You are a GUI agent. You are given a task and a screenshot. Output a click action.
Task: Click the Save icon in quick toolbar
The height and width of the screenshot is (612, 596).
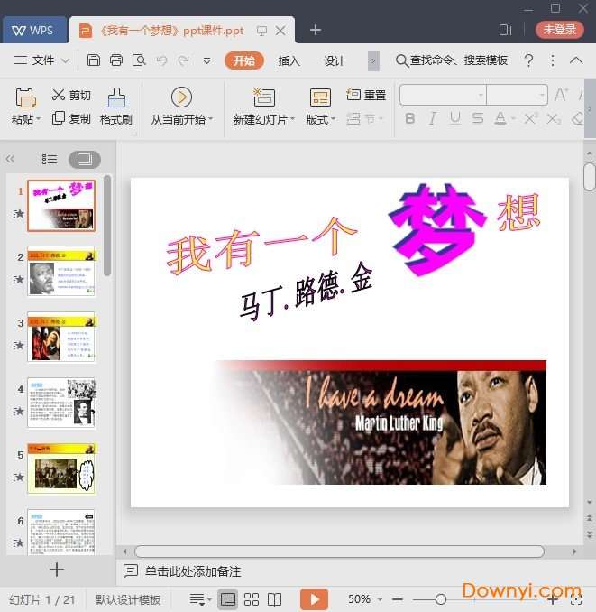(94, 60)
